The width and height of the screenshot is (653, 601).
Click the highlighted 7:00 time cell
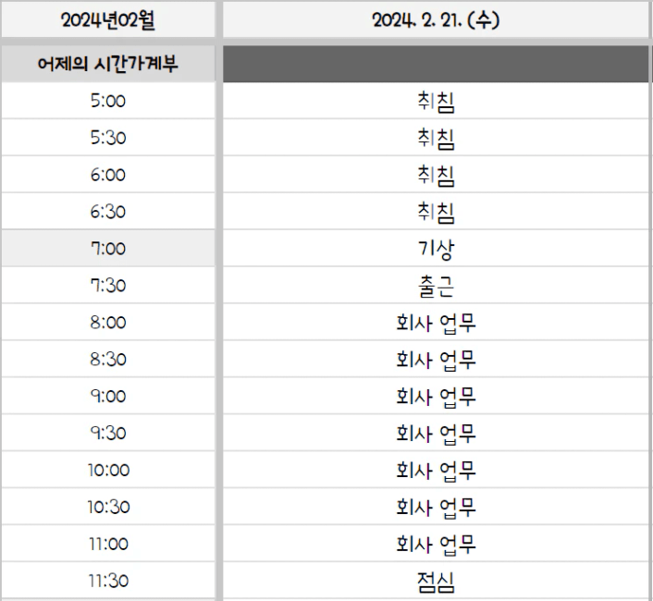click(108, 249)
